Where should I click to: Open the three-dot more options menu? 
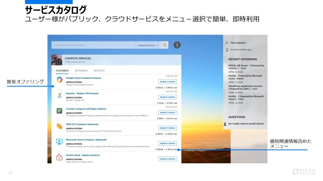tap(177, 45)
